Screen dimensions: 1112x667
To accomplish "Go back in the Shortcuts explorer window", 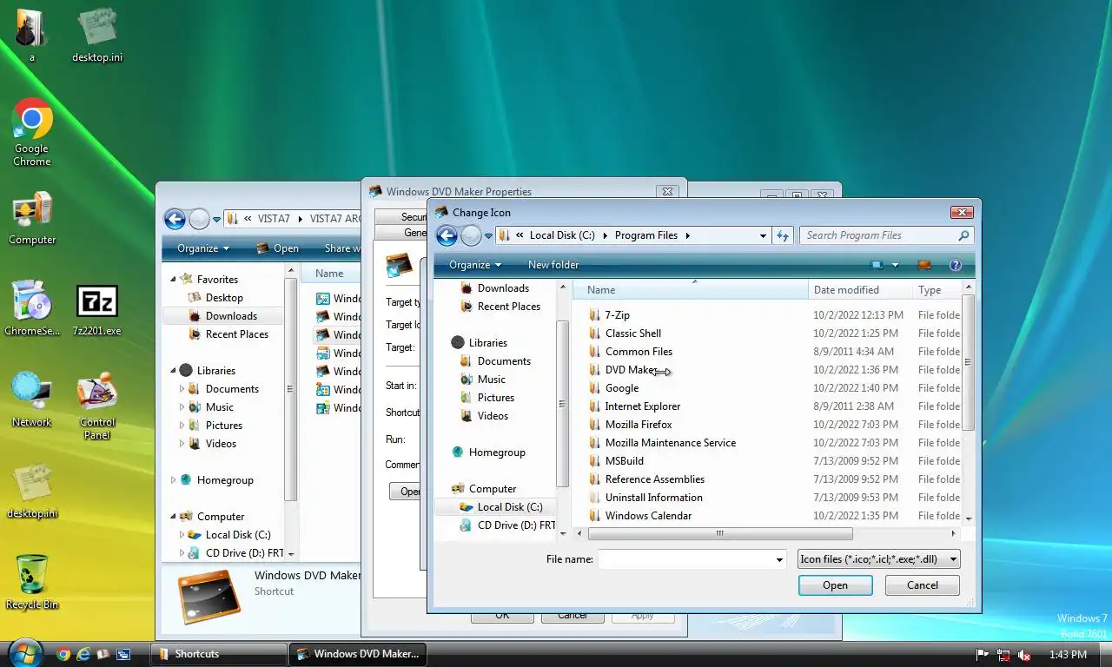I will point(175,219).
